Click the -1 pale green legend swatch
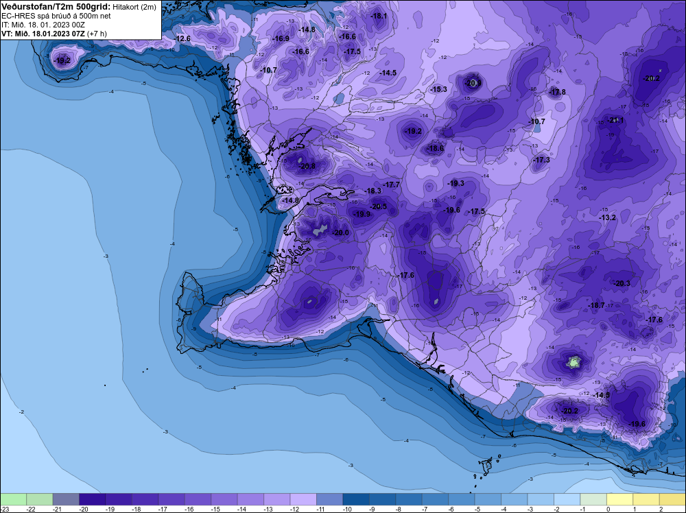This screenshot has width=686, height=513. click(593, 499)
